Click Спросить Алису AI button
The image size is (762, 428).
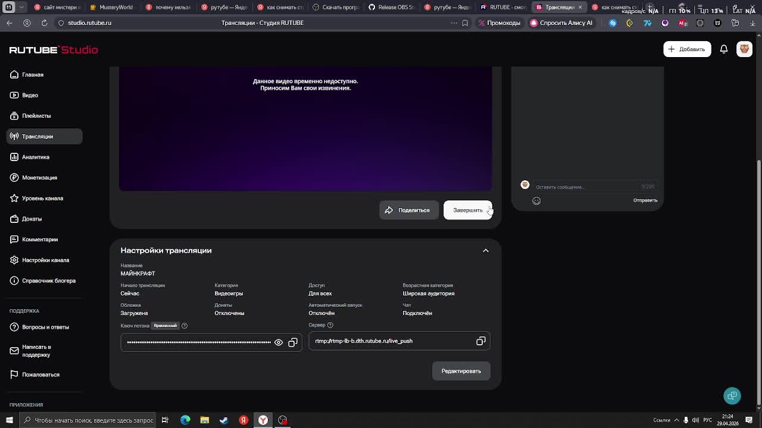(561, 23)
